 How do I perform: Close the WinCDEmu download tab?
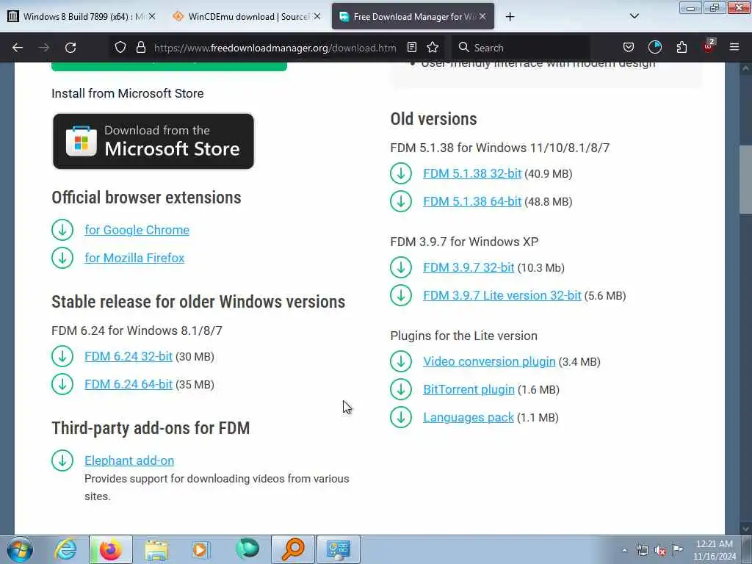pyautogui.click(x=317, y=16)
